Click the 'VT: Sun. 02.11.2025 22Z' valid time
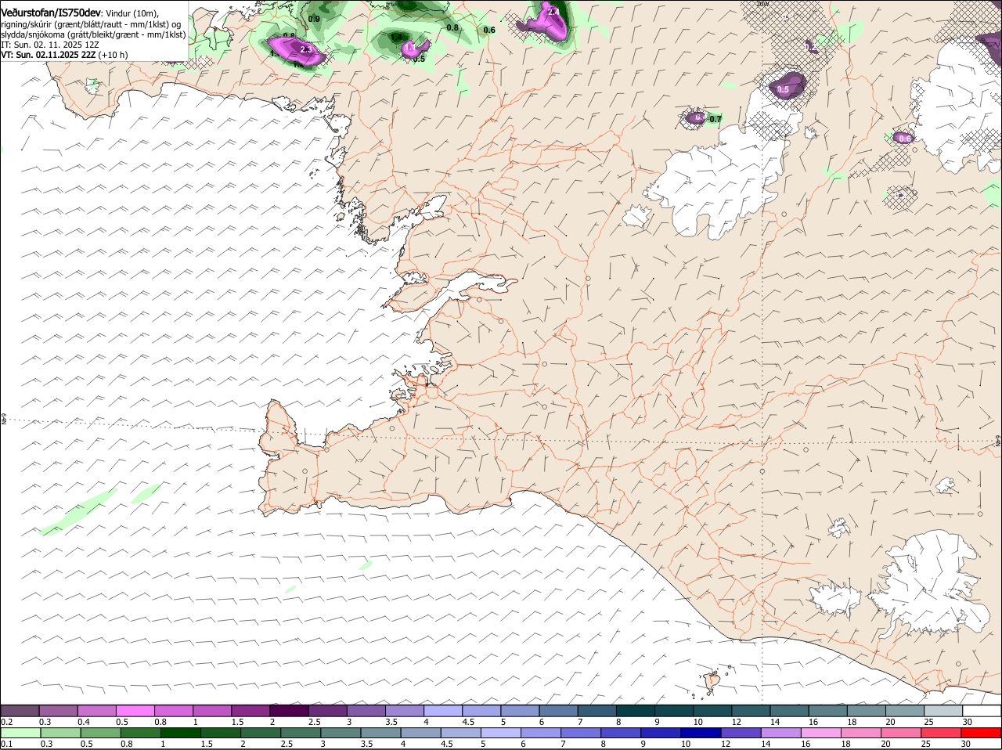The height and width of the screenshot is (750, 1002). pos(49,55)
